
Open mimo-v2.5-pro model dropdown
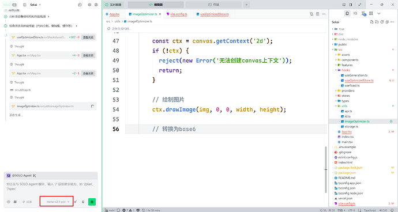point(58,202)
